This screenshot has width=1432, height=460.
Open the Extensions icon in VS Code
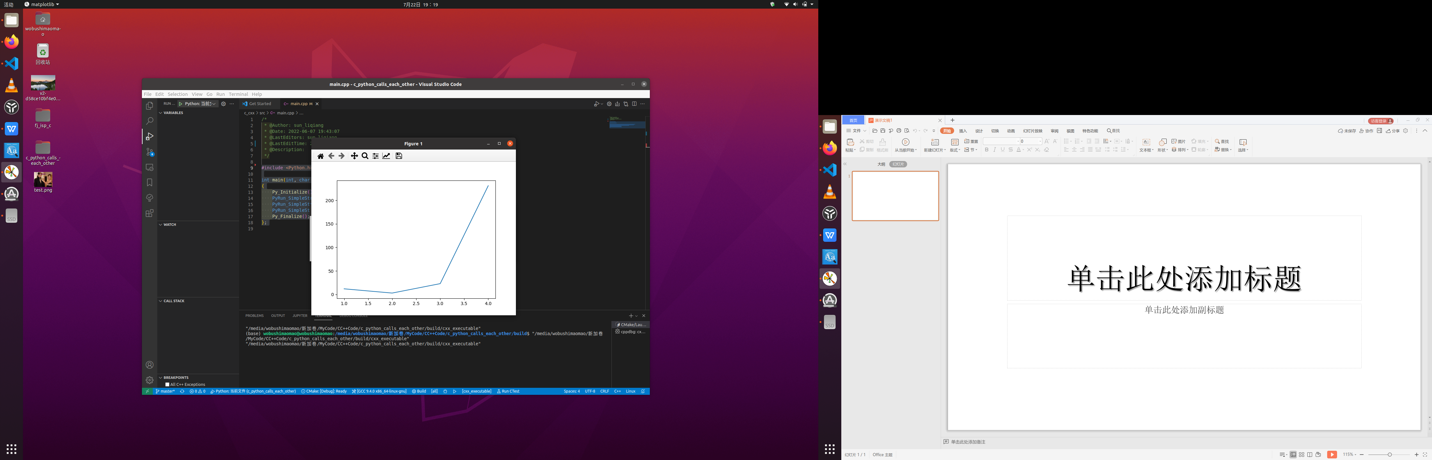tap(150, 213)
